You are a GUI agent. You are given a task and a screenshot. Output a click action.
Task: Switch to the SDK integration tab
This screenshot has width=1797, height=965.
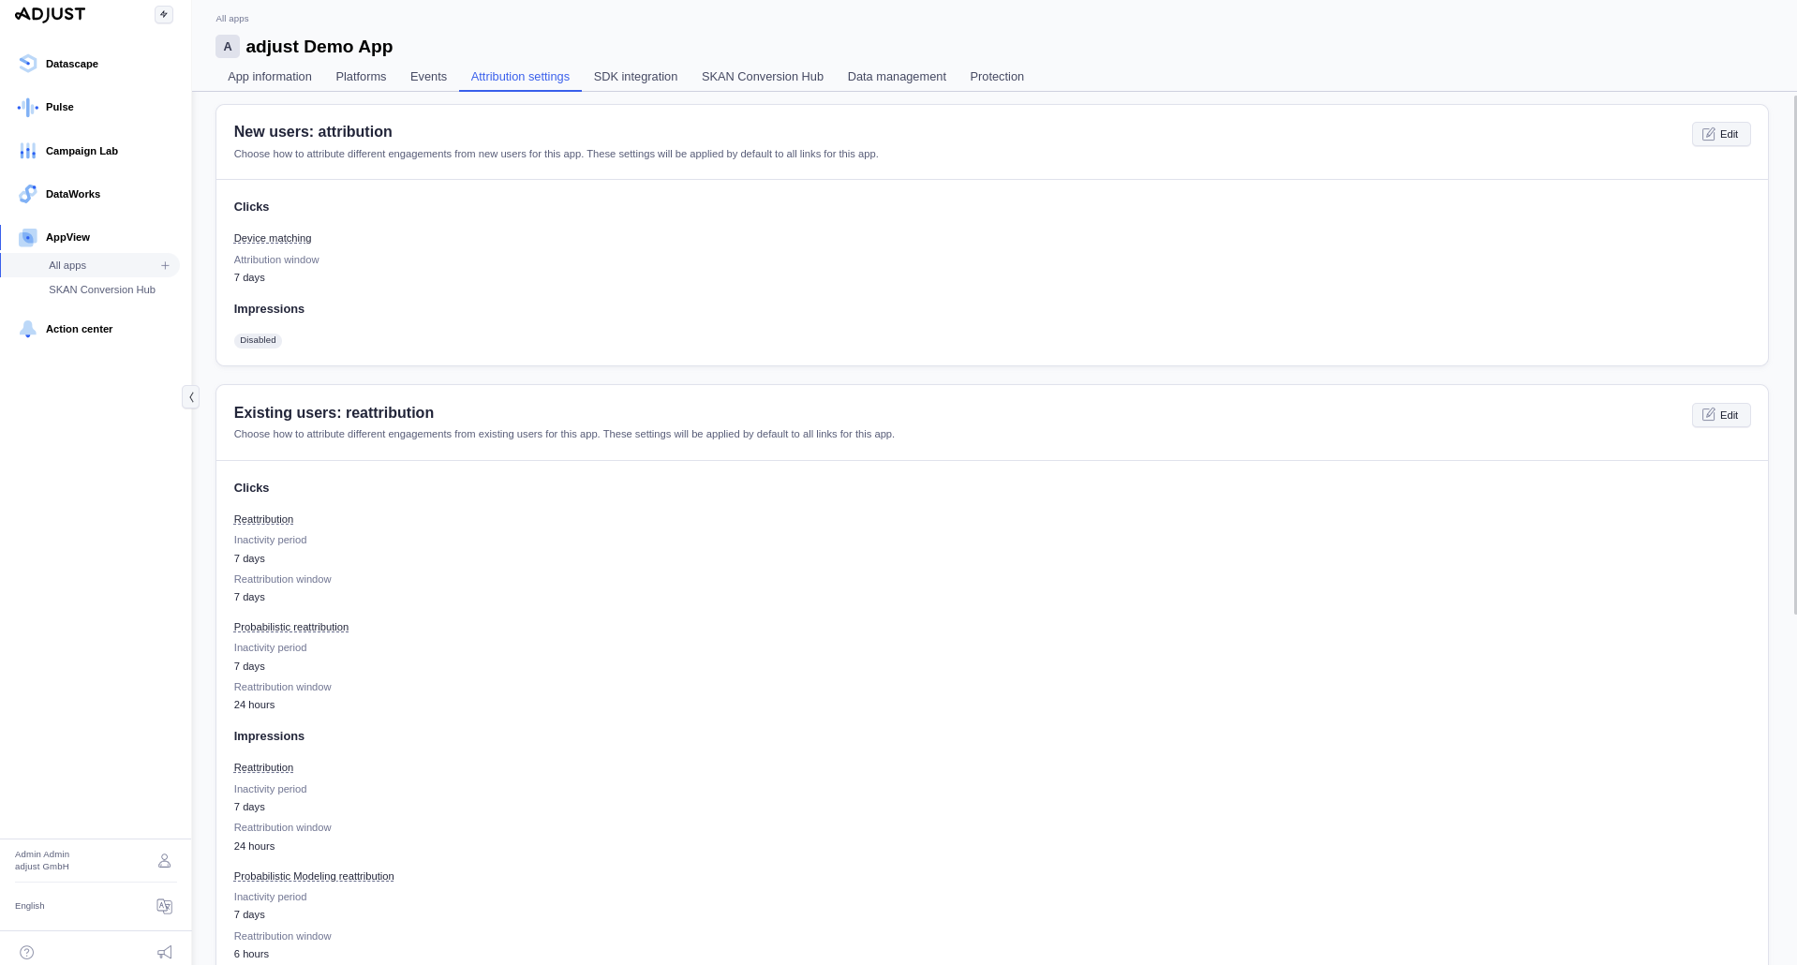635,77
